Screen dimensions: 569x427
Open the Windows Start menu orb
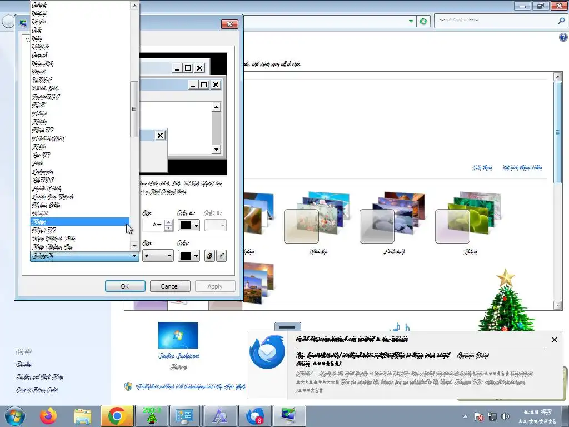click(x=15, y=416)
